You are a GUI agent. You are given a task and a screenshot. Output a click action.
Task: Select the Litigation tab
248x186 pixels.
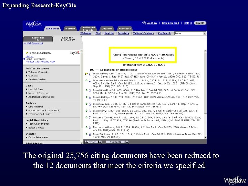point(107,29)
